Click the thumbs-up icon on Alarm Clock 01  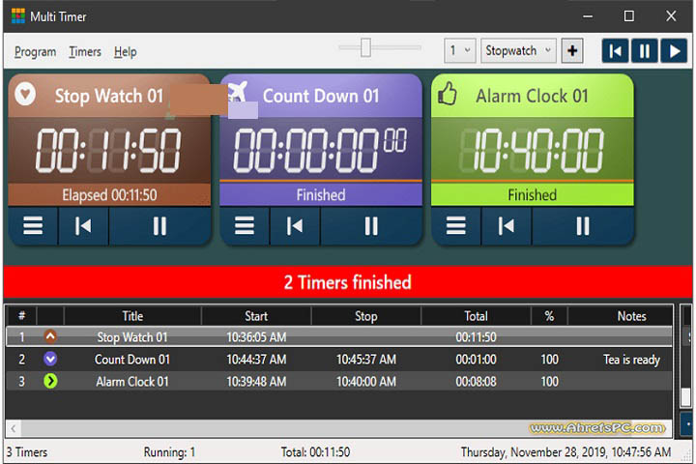[x=447, y=94]
